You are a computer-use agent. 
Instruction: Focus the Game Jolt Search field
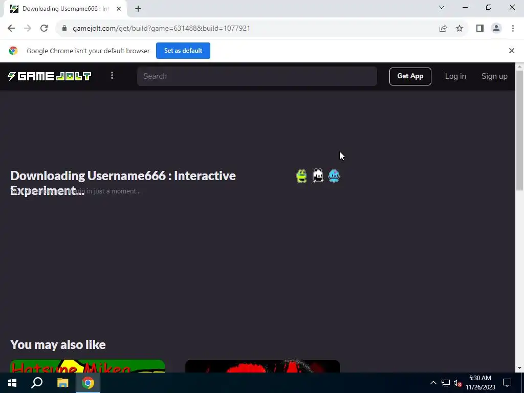[x=257, y=76]
